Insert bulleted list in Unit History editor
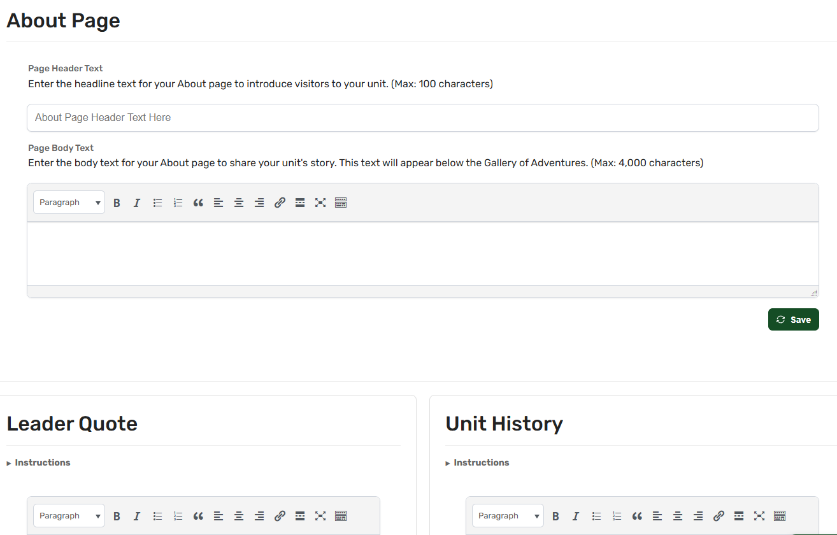 pyautogui.click(x=596, y=516)
